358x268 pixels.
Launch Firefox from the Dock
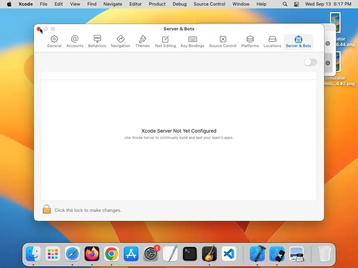pos(92,254)
